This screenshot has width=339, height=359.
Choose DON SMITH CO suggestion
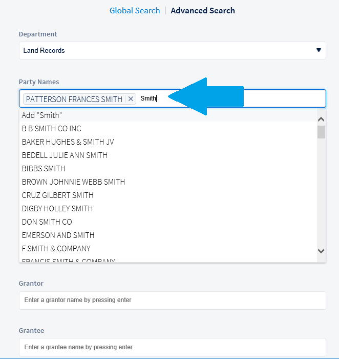[47, 222]
